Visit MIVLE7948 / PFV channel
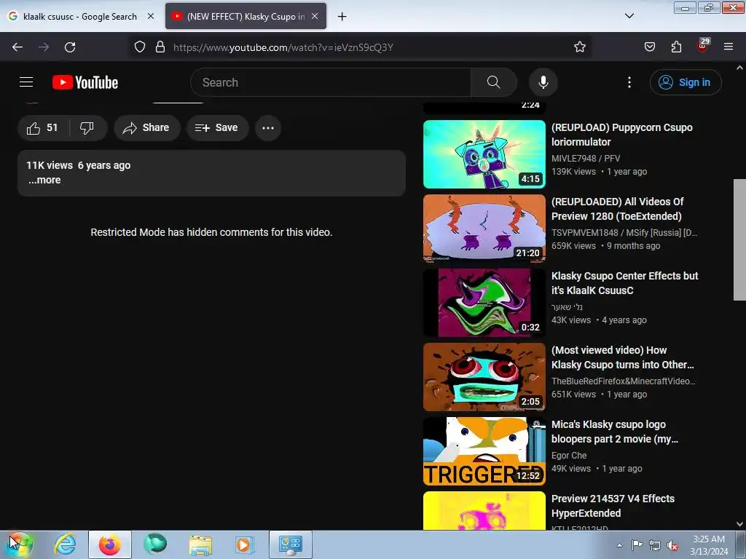 (586, 158)
